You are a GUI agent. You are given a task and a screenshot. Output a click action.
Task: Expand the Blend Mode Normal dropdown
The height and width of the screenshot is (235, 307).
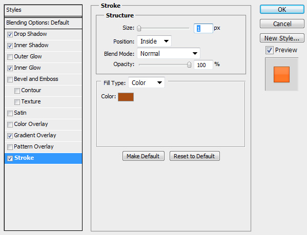(x=169, y=53)
